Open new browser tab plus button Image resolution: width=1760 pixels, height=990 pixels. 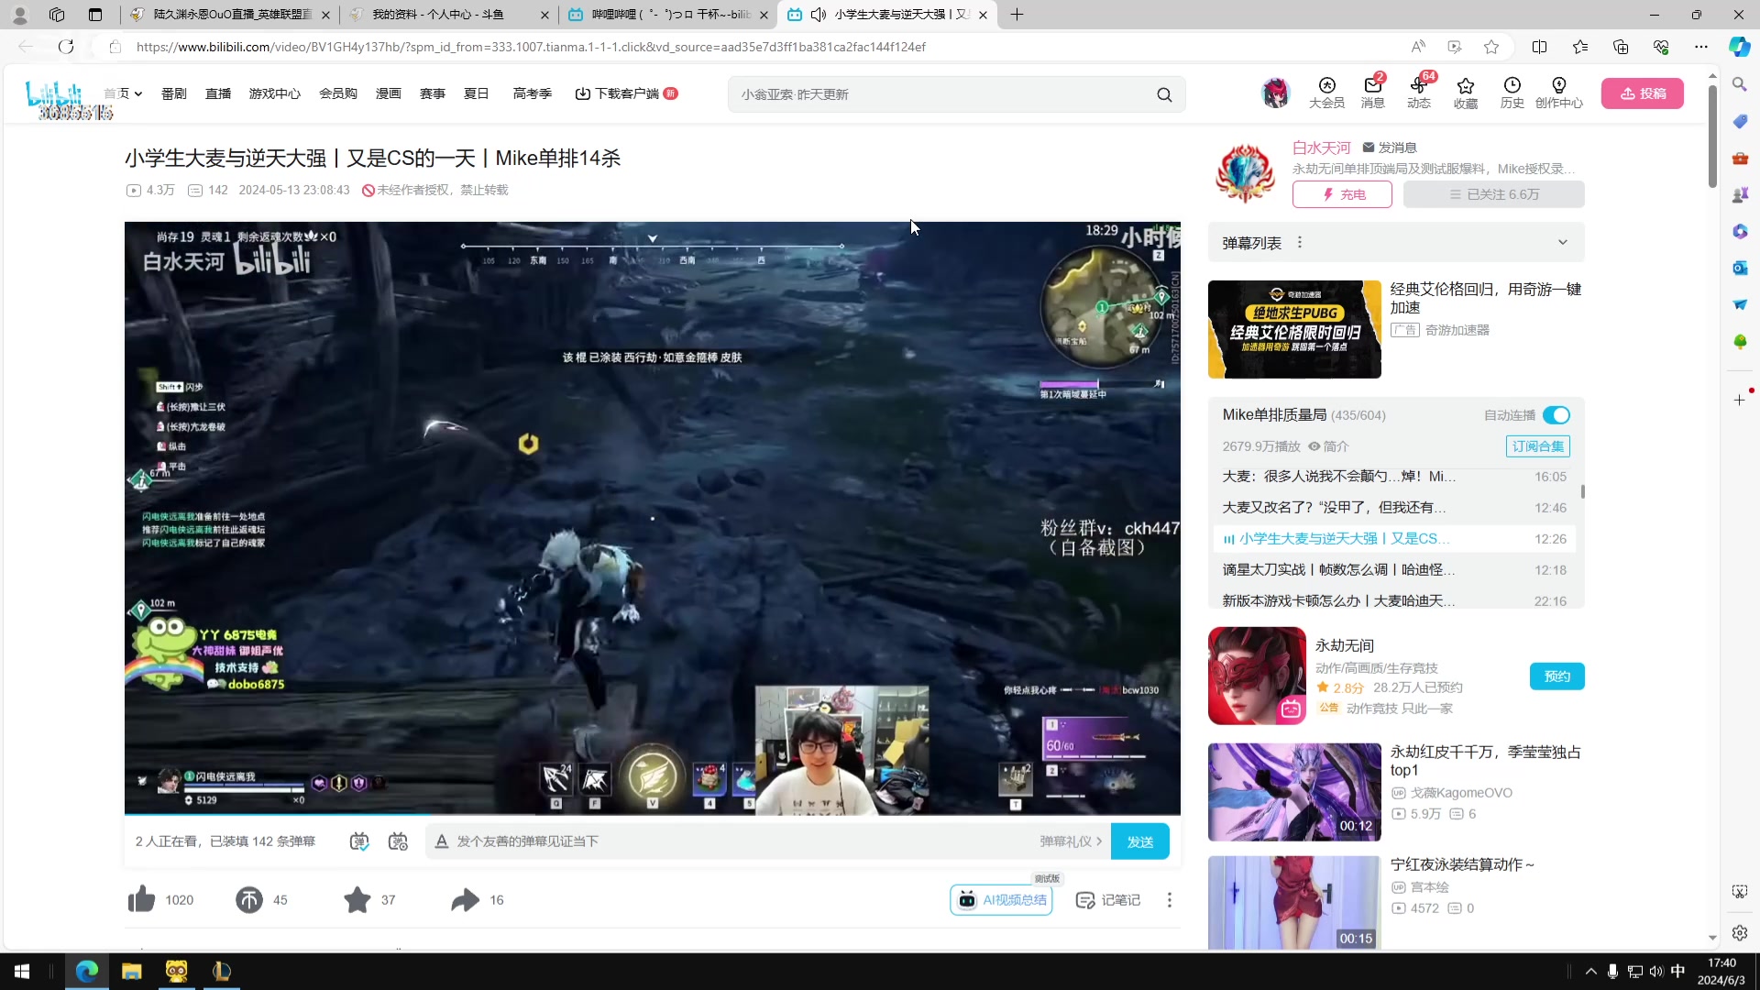(x=1017, y=15)
